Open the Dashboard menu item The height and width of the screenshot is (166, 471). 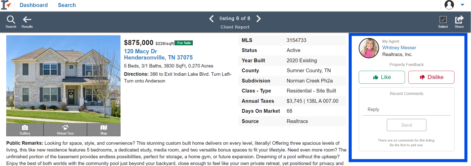point(34,5)
